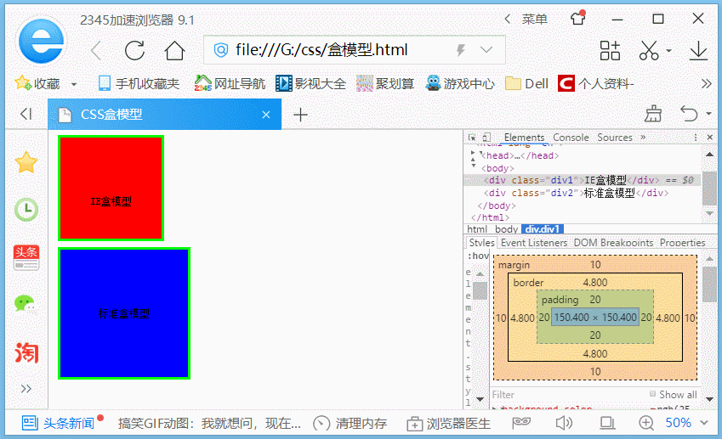Select the div class div1 node
The height and width of the screenshot is (439, 722).
coord(583,180)
